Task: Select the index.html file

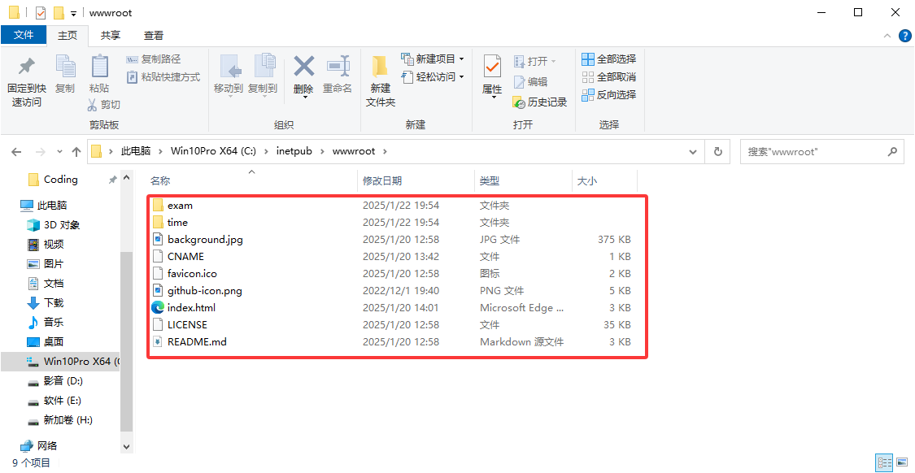Action: pyautogui.click(x=191, y=308)
